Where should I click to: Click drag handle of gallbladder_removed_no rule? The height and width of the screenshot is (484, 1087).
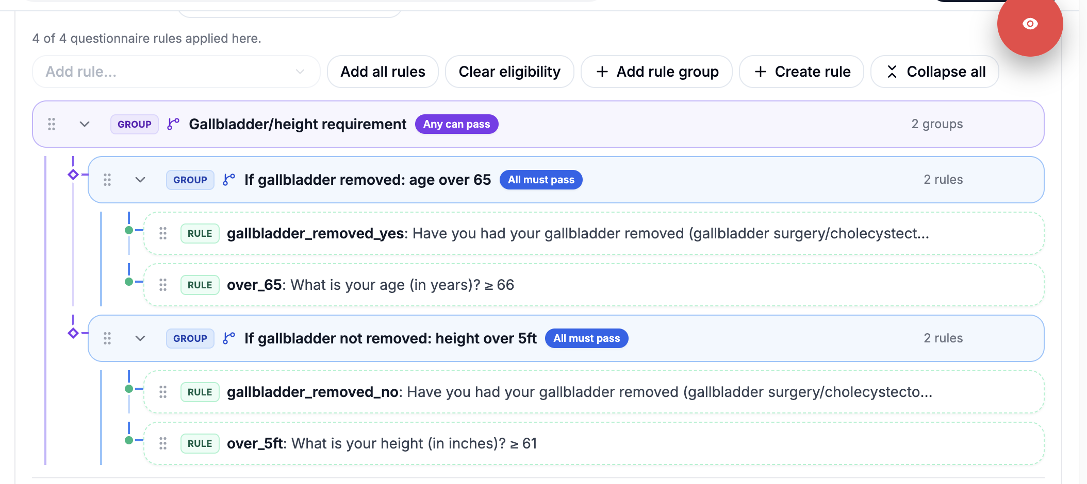click(163, 392)
